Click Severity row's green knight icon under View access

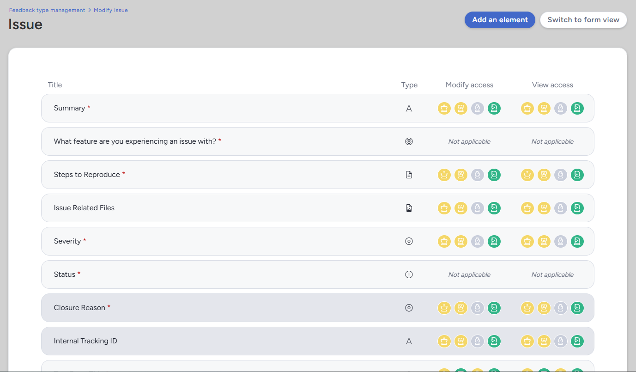[577, 241]
